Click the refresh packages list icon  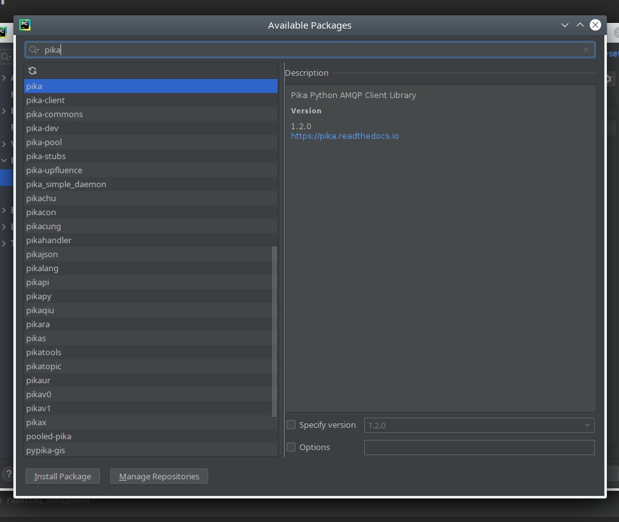32,71
